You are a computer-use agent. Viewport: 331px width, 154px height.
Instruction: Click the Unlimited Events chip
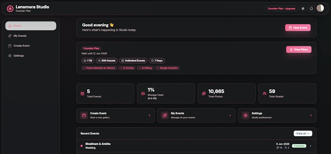click(x=133, y=61)
